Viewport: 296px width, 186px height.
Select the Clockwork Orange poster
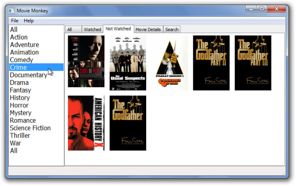tap(170, 63)
